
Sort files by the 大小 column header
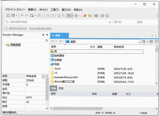tap(88, 47)
